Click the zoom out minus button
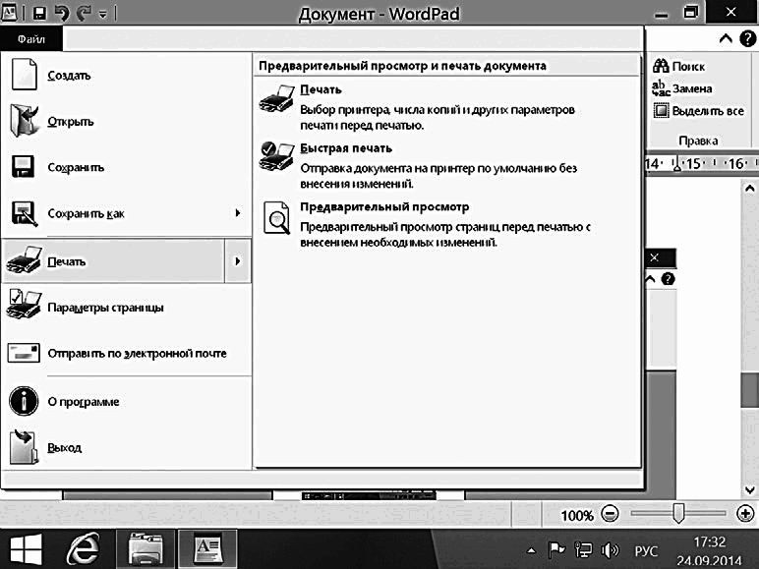Image resolution: width=759 pixels, height=569 pixels. pos(610,513)
